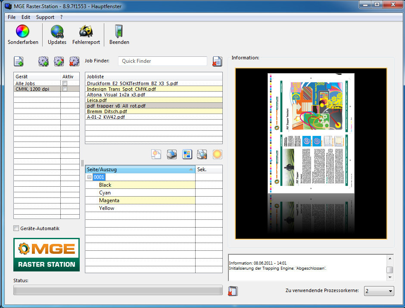Click the Jobliste column header
405x308 pixels.
point(154,77)
